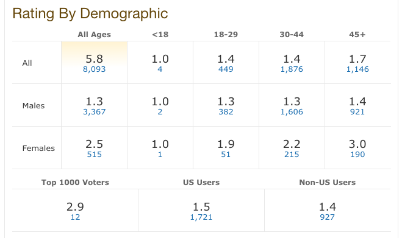Open the 515 female voters link

[95, 155]
